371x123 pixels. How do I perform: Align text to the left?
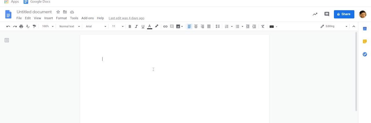pyautogui.click(x=189, y=27)
